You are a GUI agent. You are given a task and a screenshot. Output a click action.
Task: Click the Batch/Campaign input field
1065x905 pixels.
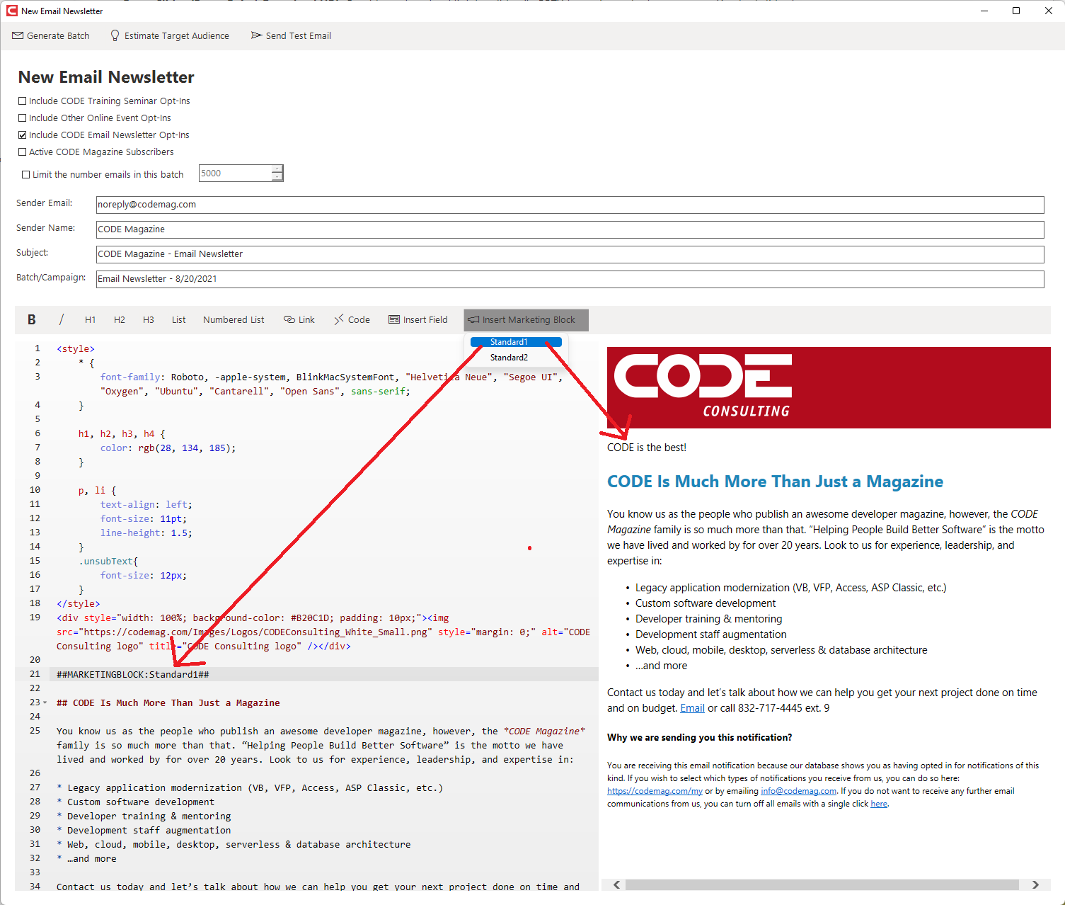(570, 279)
